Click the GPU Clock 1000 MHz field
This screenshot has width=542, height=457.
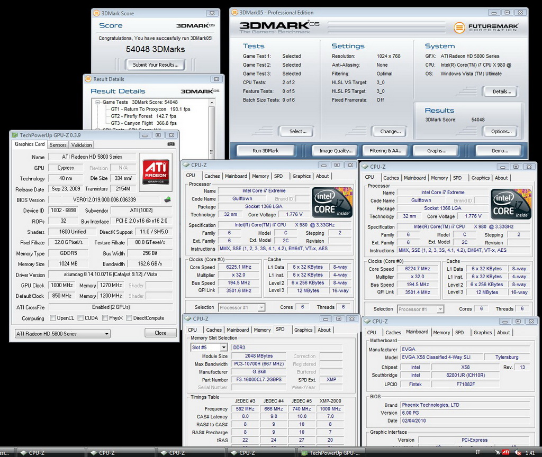point(62,285)
